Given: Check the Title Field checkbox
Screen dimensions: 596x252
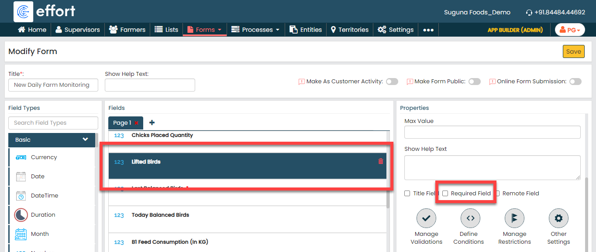Looking at the screenshot, I should pos(407,194).
